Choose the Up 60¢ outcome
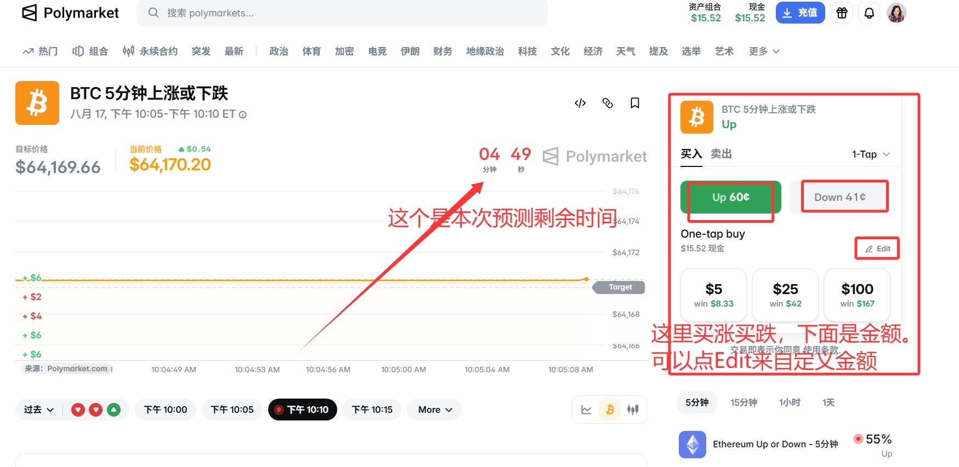The height and width of the screenshot is (467, 959). [731, 197]
